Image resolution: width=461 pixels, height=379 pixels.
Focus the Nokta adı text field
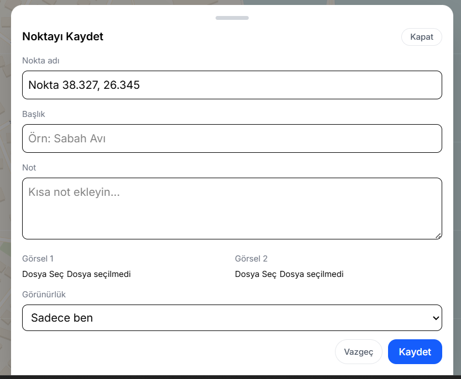coord(232,85)
